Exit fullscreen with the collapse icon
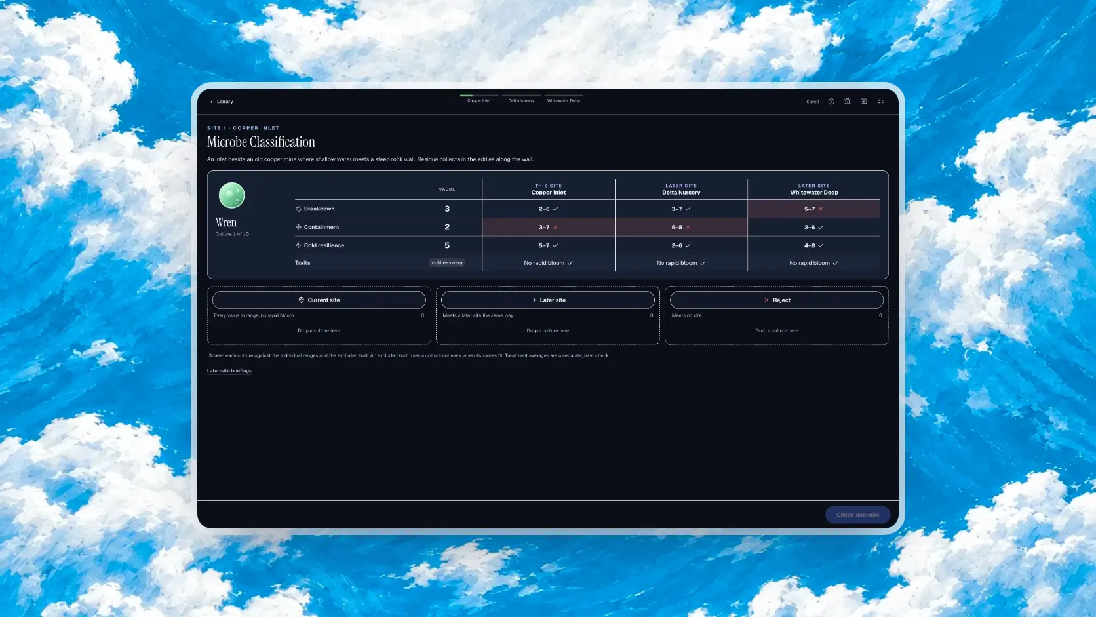This screenshot has height=617, width=1096. coord(881,102)
